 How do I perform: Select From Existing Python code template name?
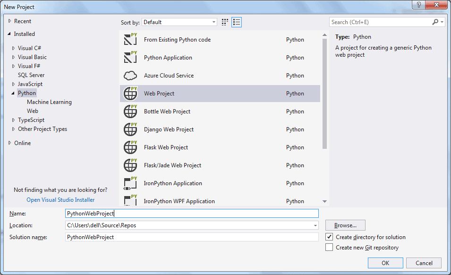pyautogui.click(x=177, y=40)
